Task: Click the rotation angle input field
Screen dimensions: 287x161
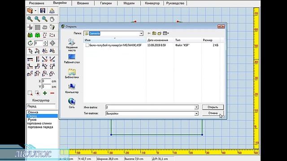Action: coord(39,43)
